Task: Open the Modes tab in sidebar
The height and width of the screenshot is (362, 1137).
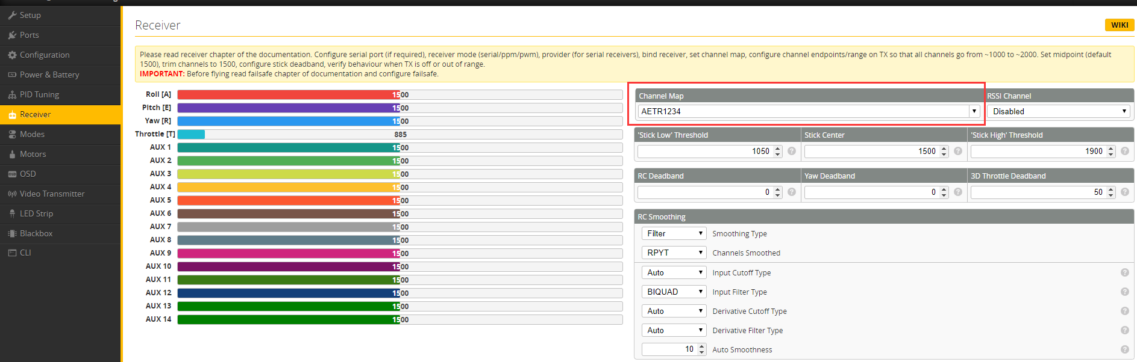Action: [32, 134]
